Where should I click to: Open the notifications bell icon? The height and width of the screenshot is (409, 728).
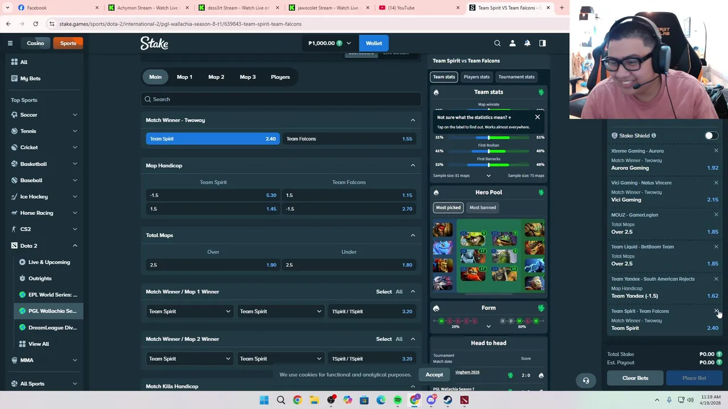pos(527,43)
